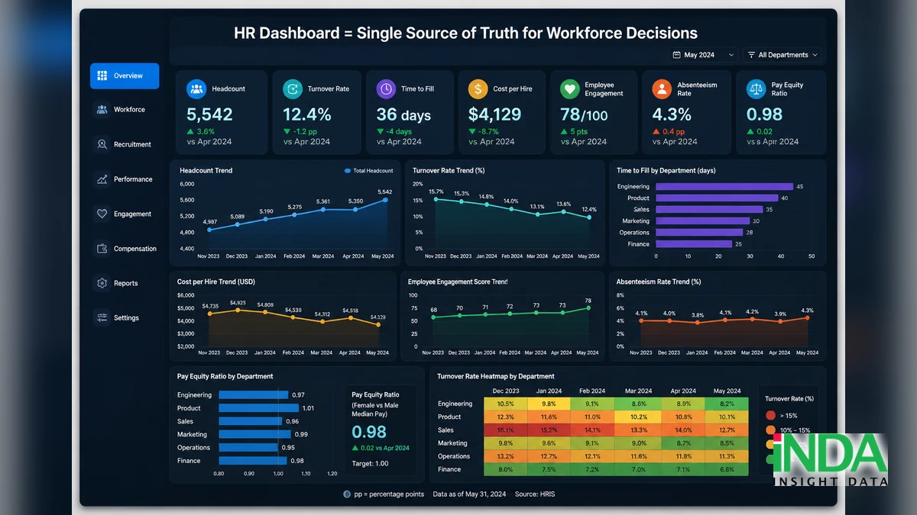Click the Target: 1.00 label
This screenshot has width=917, height=515.
pyautogui.click(x=369, y=463)
